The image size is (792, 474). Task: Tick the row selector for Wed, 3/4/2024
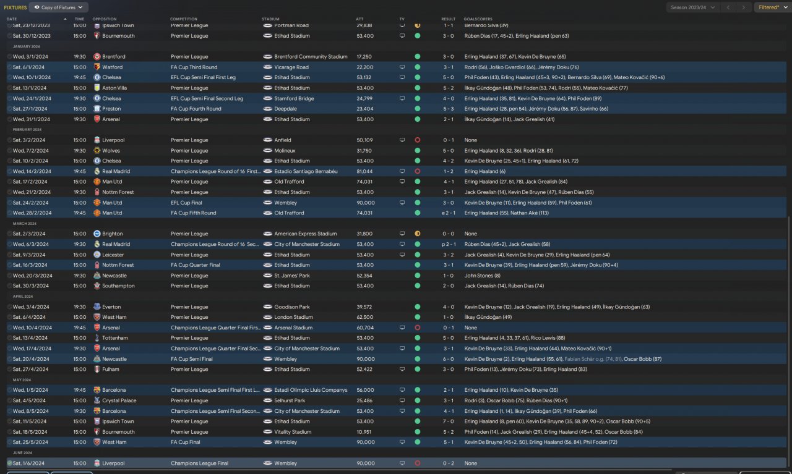coord(9,307)
